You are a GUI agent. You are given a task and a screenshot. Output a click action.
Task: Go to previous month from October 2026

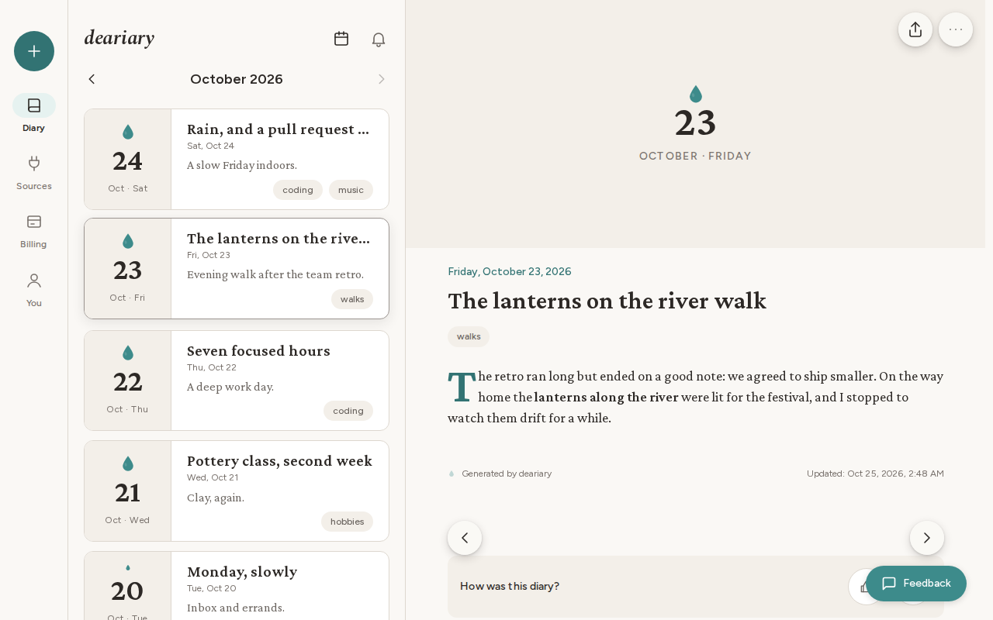[92, 79]
